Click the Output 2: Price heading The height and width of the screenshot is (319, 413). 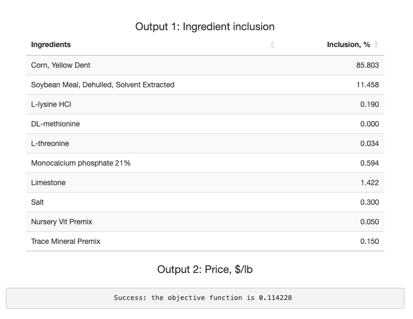[205, 269]
